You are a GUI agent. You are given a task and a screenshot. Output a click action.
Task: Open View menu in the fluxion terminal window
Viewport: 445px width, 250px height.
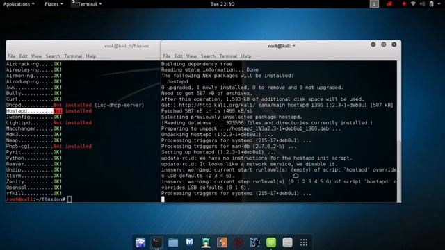(x=37, y=56)
